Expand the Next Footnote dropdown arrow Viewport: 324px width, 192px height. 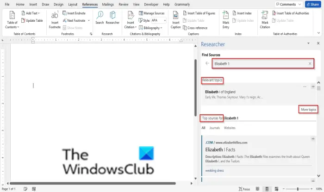click(x=89, y=20)
